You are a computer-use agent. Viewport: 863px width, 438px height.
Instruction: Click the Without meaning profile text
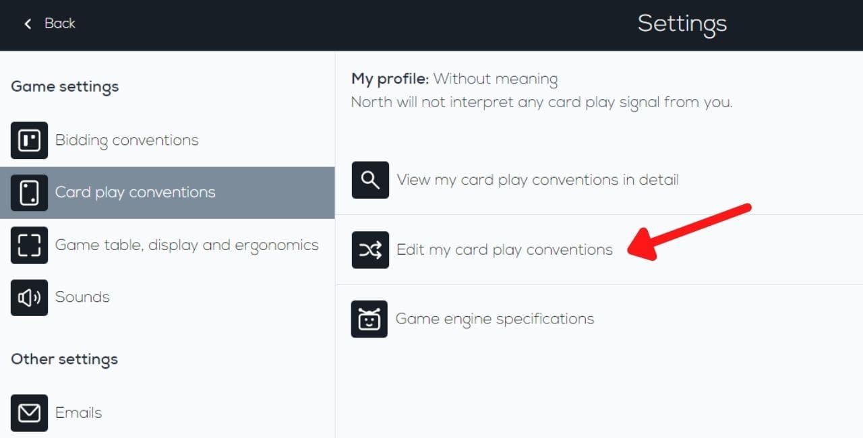pyautogui.click(x=496, y=79)
